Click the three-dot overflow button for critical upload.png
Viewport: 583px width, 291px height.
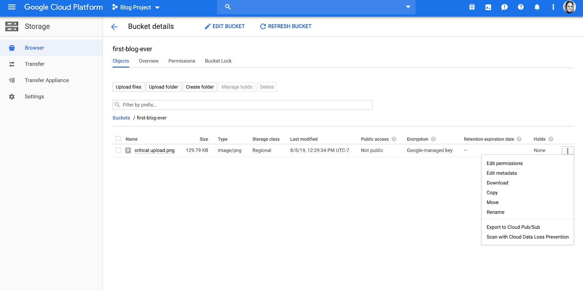(568, 151)
